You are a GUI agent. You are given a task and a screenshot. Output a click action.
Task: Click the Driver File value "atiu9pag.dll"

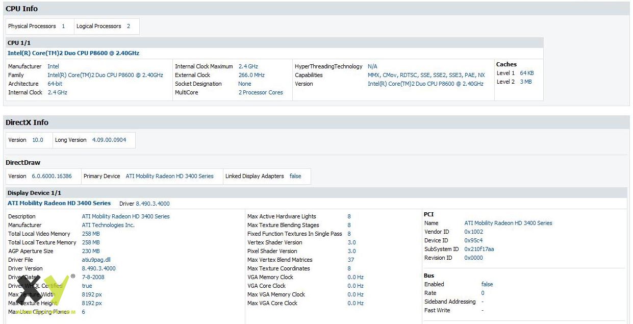click(97, 260)
